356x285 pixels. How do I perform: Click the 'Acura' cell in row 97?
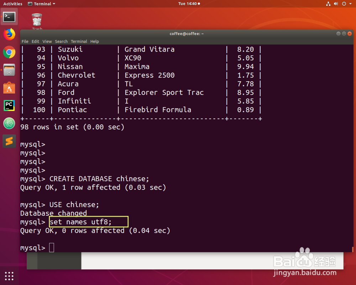coord(68,84)
